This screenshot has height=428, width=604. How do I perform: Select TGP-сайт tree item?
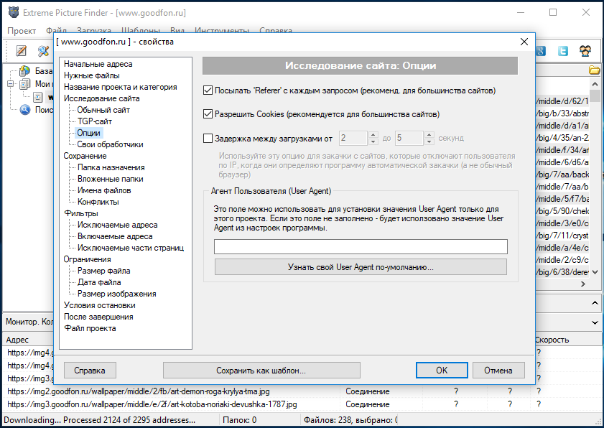click(95, 122)
